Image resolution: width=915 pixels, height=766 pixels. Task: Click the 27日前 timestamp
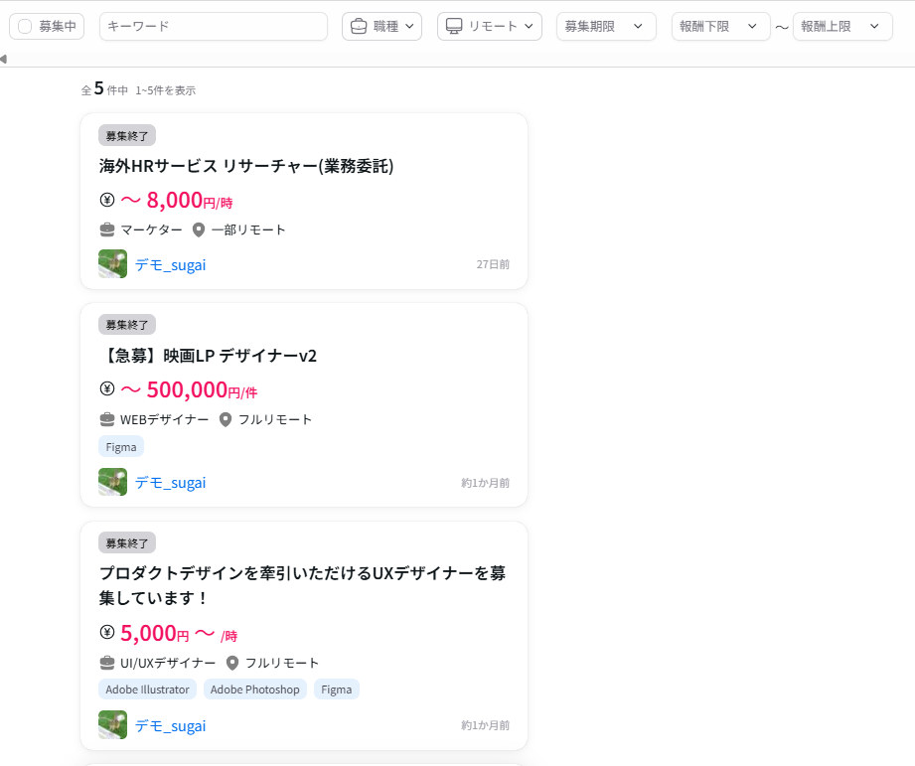pyautogui.click(x=493, y=264)
